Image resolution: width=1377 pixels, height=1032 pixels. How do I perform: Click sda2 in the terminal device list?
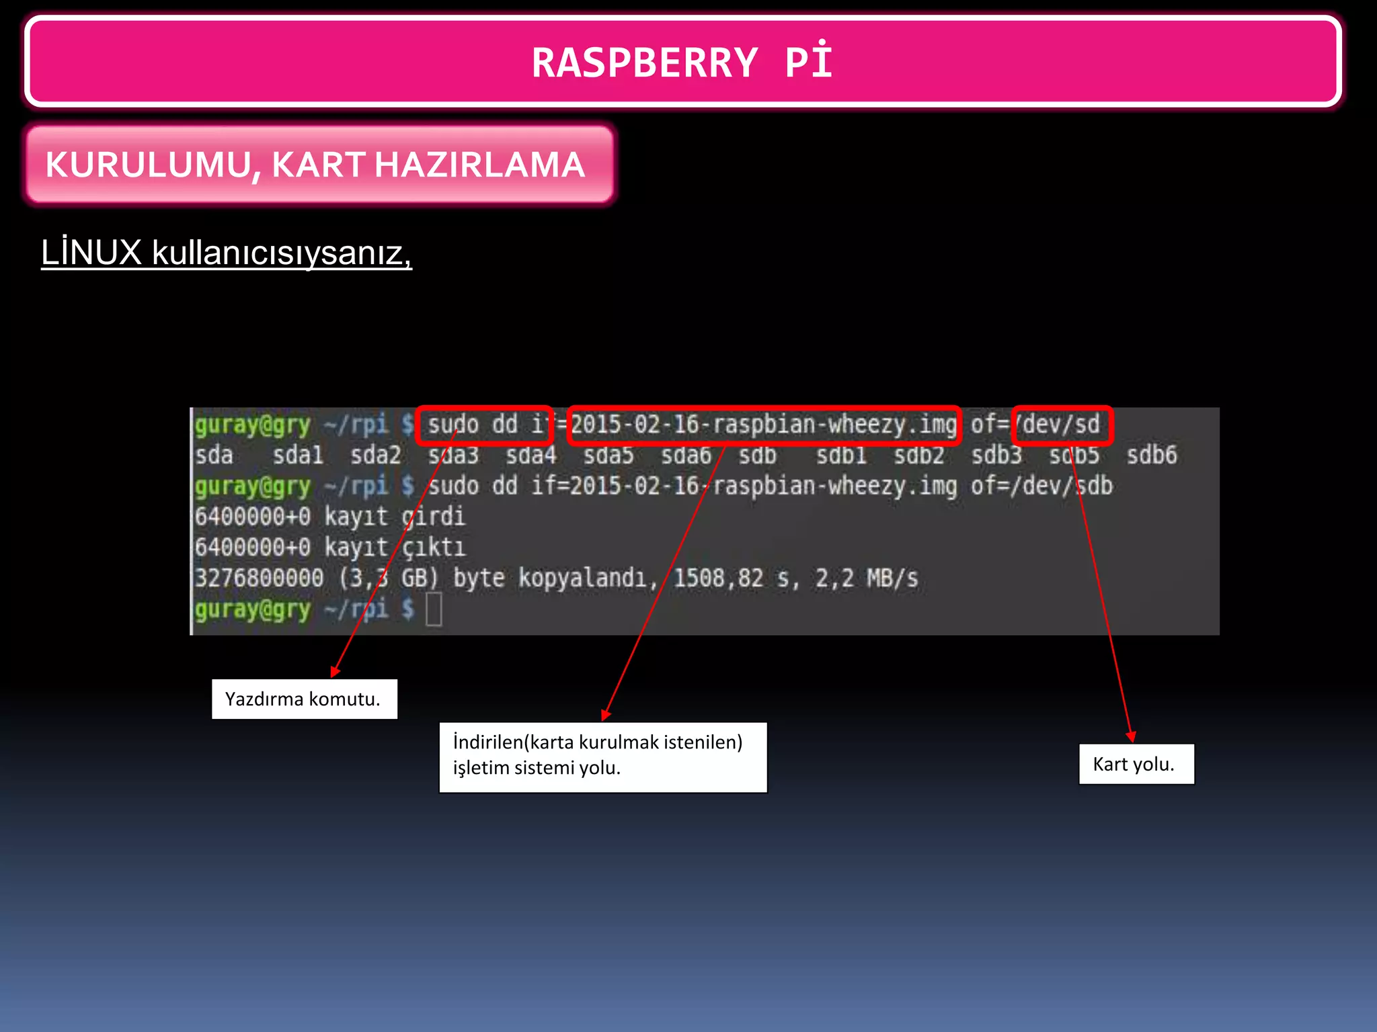point(376,456)
